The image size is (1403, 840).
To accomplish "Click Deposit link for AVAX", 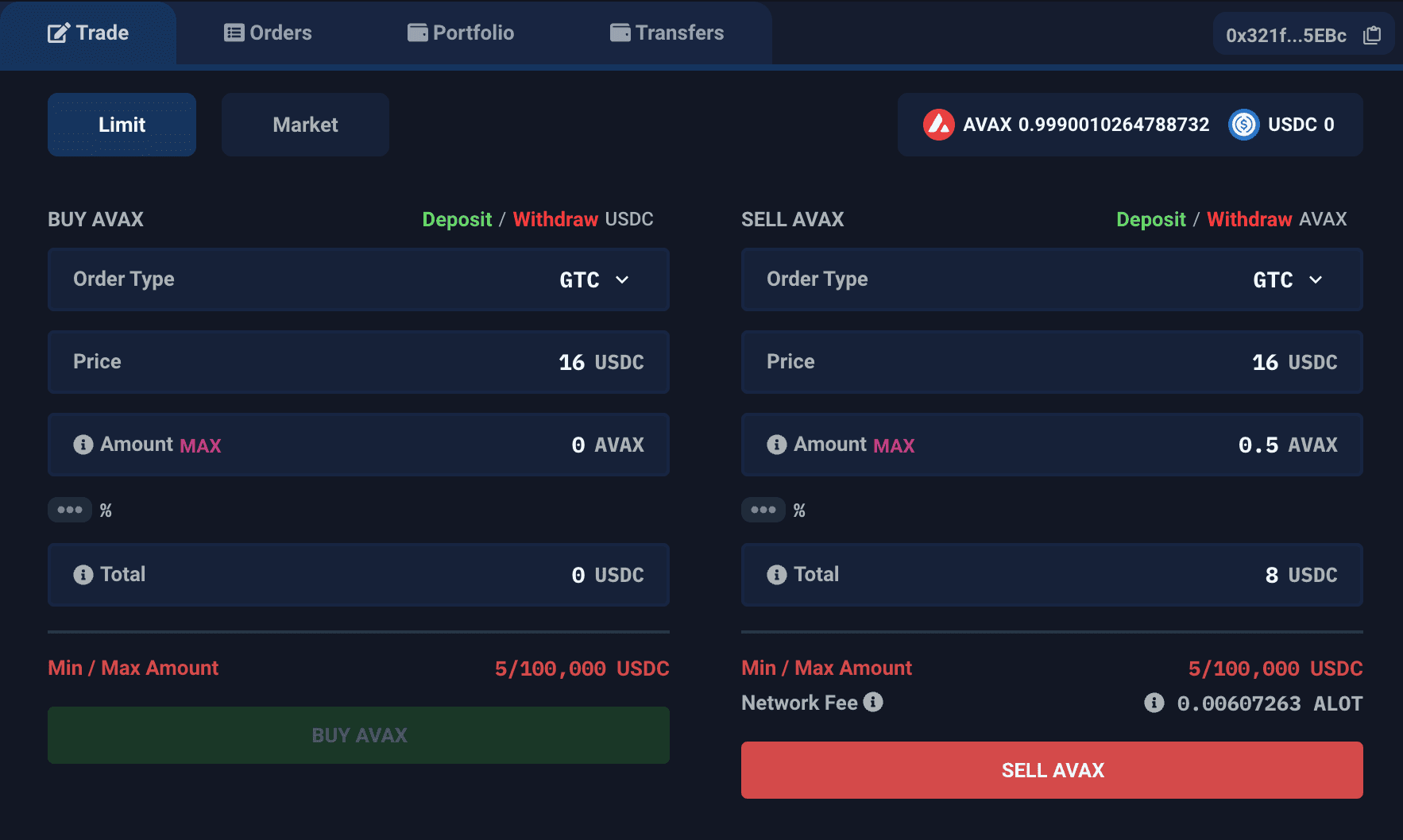I will [1150, 219].
